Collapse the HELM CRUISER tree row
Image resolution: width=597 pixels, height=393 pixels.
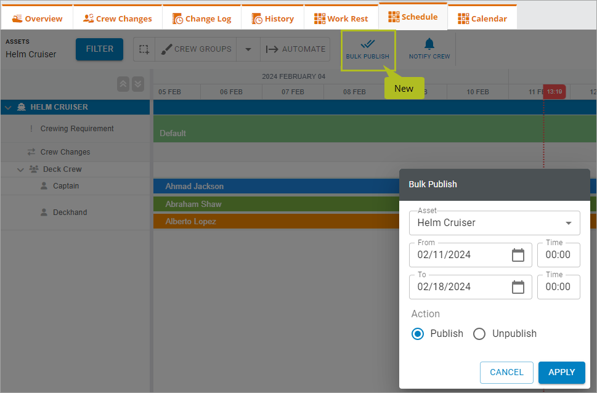8,107
